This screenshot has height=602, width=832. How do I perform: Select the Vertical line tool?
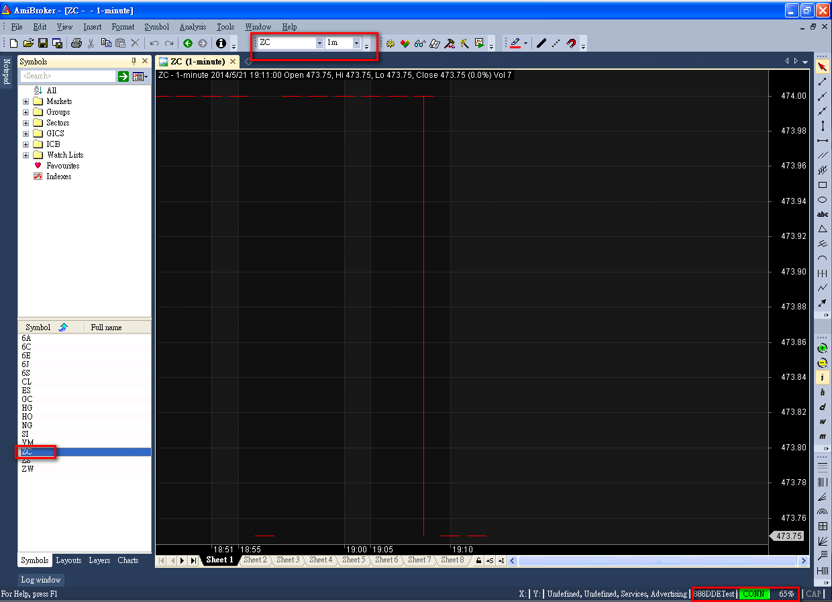point(823,126)
